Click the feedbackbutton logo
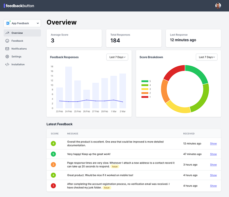The width and height of the screenshot is (229, 197). click(19, 6)
